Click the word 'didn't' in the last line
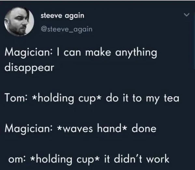Screen dimensions: 195x170 click(x=128, y=158)
